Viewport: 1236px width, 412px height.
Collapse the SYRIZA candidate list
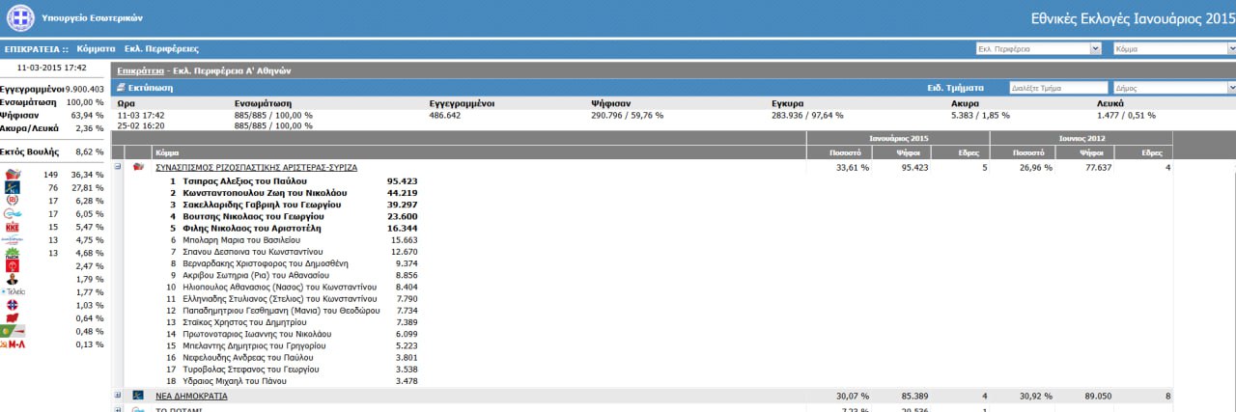[x=118, y=167]
